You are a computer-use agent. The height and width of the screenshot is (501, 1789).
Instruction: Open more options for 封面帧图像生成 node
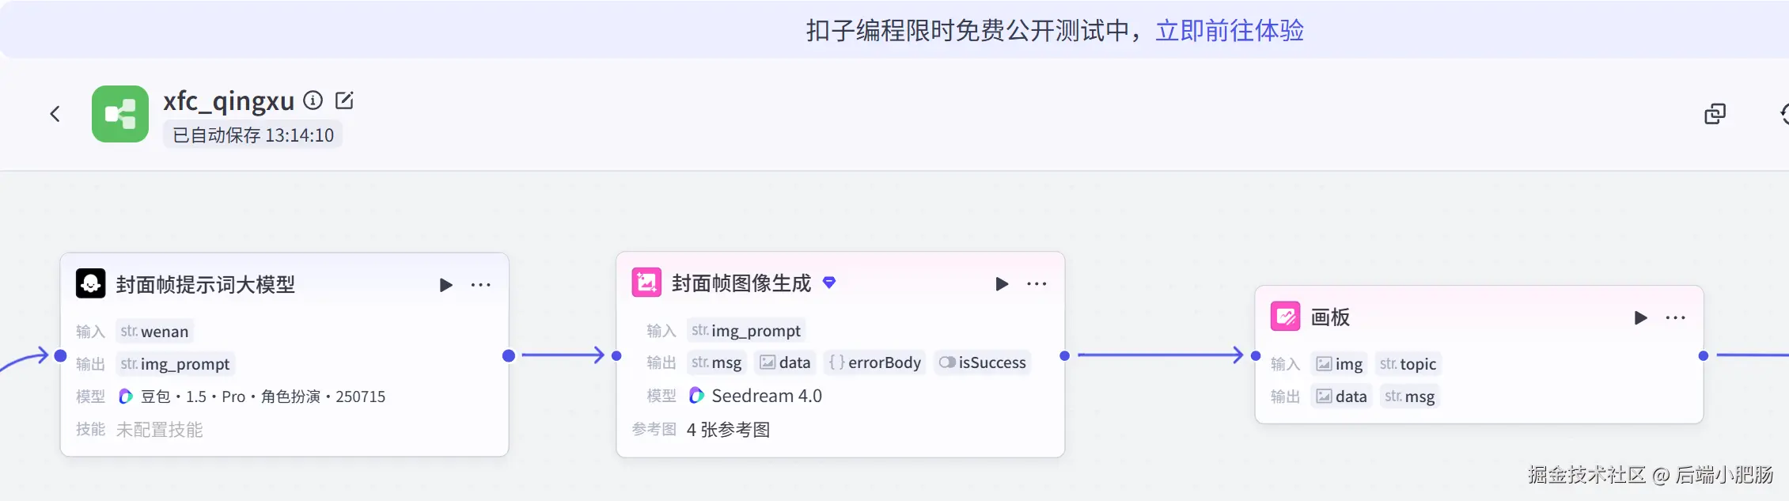[1037, 284]
